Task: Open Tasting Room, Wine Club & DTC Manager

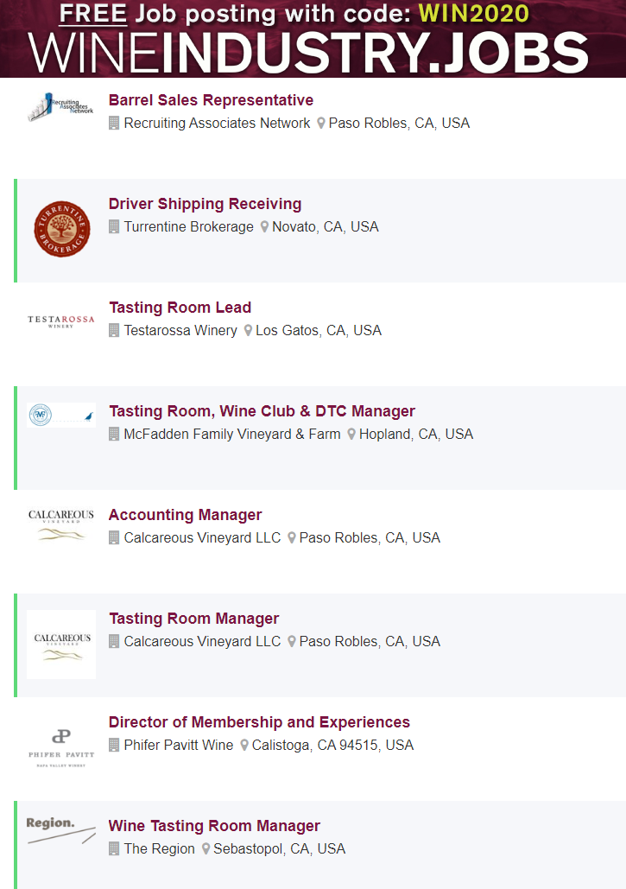Action: 262,411
